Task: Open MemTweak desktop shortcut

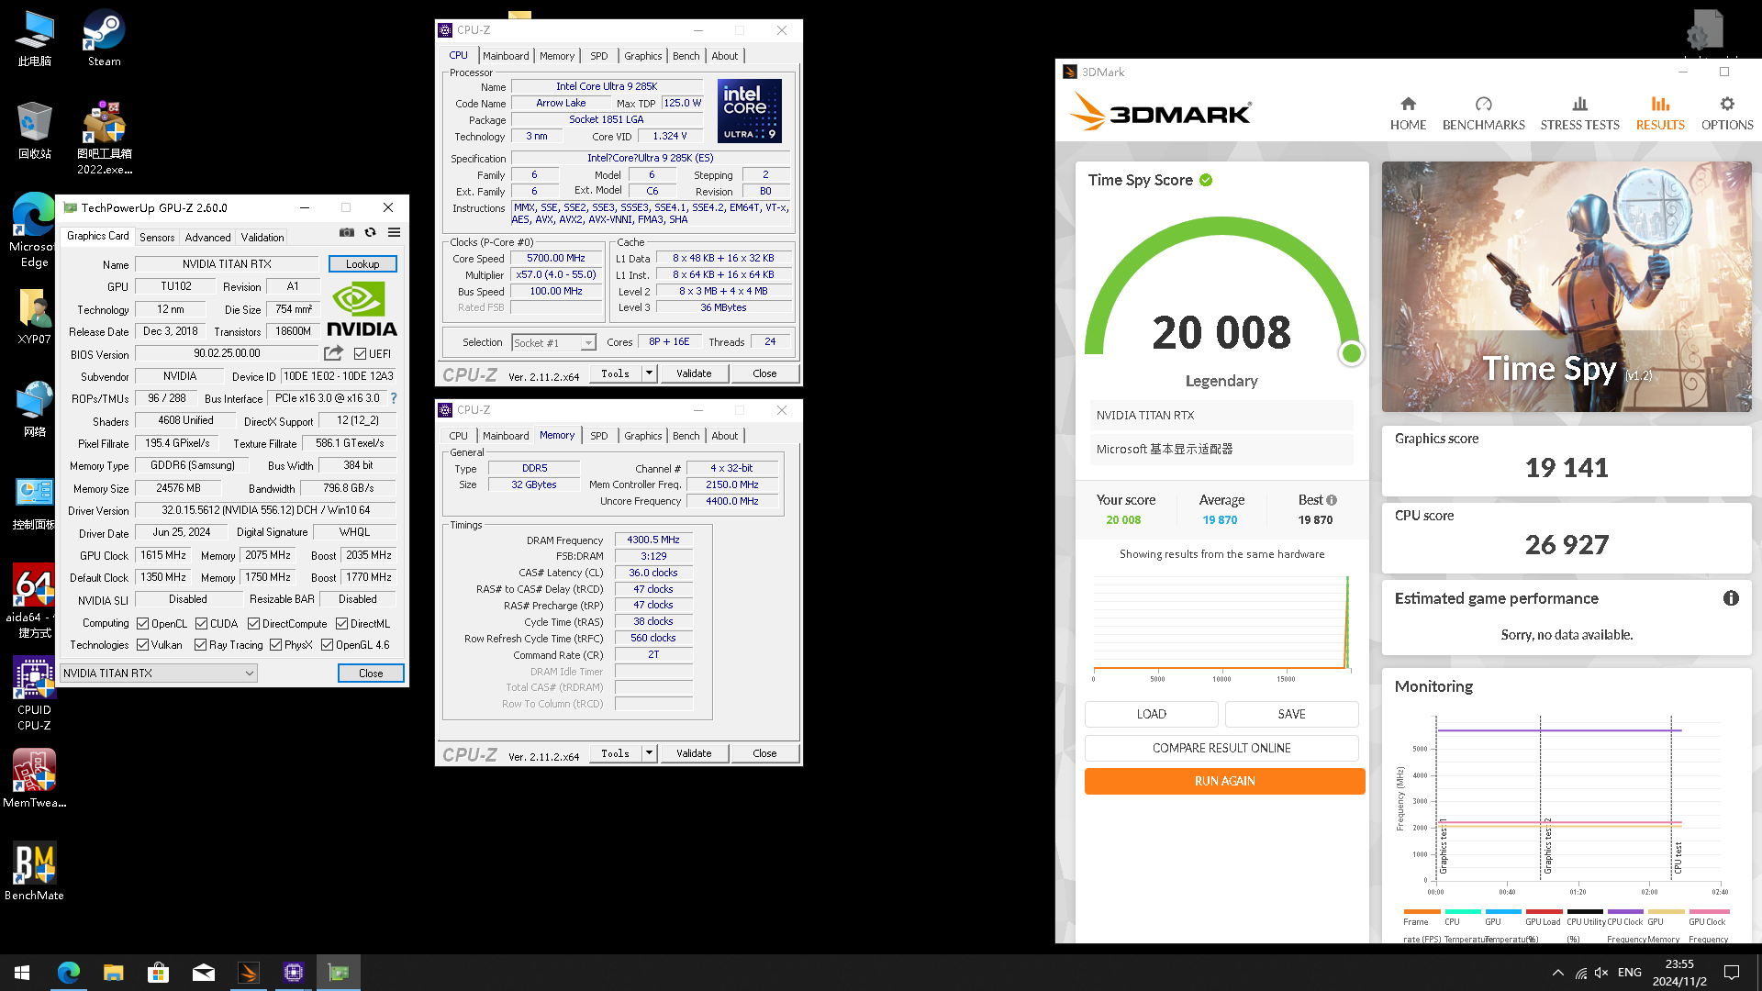Action: (x=34, y=778)
